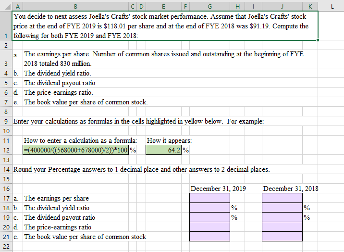Select row 20 header
This screenshot has width=344, height=252.
point(6,227)
